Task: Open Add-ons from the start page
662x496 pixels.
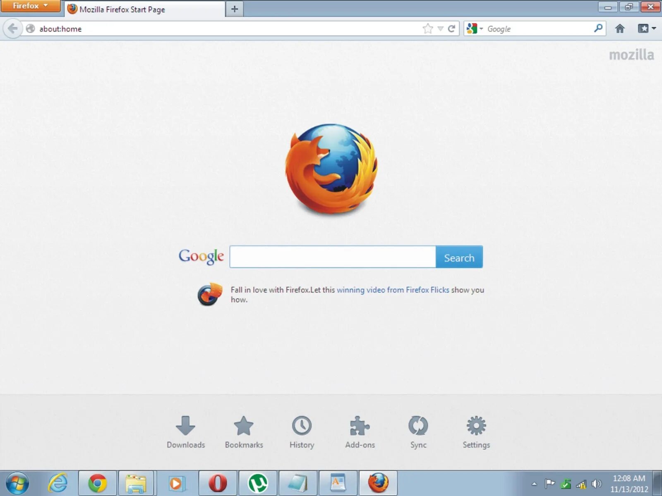Action: click(360, 432)
